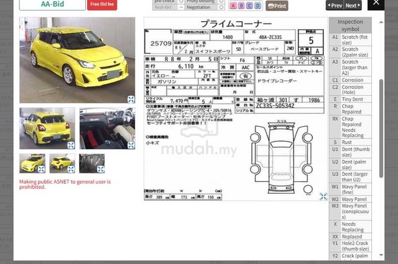Select blue group D button

(x=257, y=6)
